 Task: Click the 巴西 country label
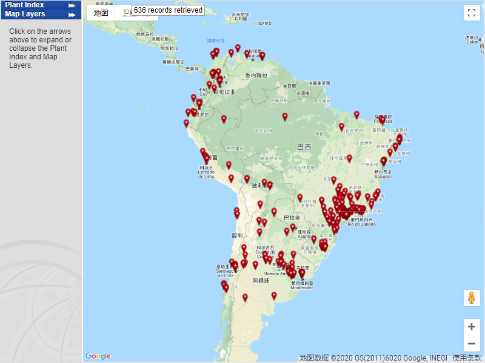304,147
